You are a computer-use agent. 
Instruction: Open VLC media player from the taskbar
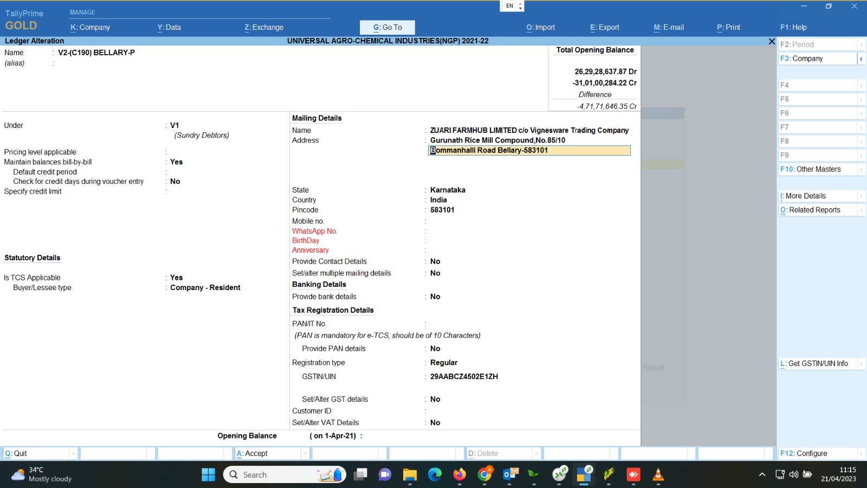658,475
